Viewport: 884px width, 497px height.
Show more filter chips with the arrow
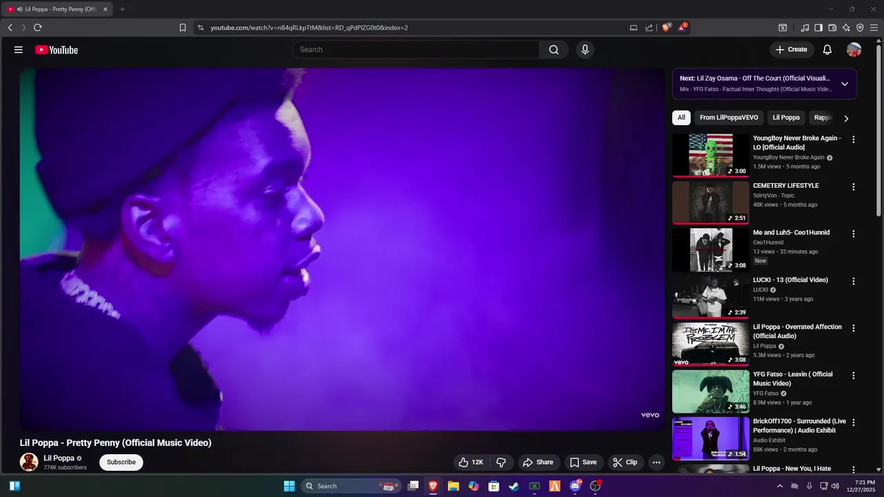pyautogui.click(x=846, y=118)
